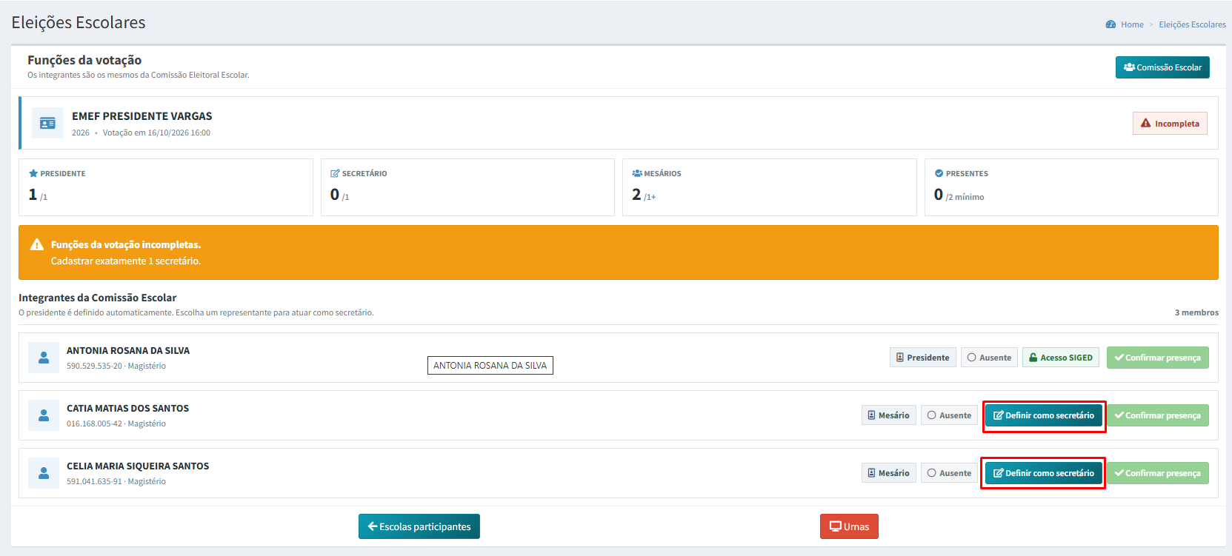1232x556 pixels.
Task: Click Acesso SIGED button for Antonia
Action: 1061,358
